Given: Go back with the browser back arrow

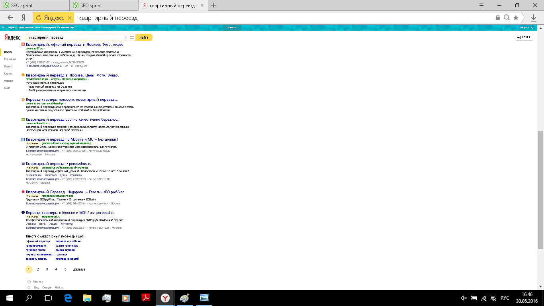Looking at the screenshot, I should click(x=10, y=18).
